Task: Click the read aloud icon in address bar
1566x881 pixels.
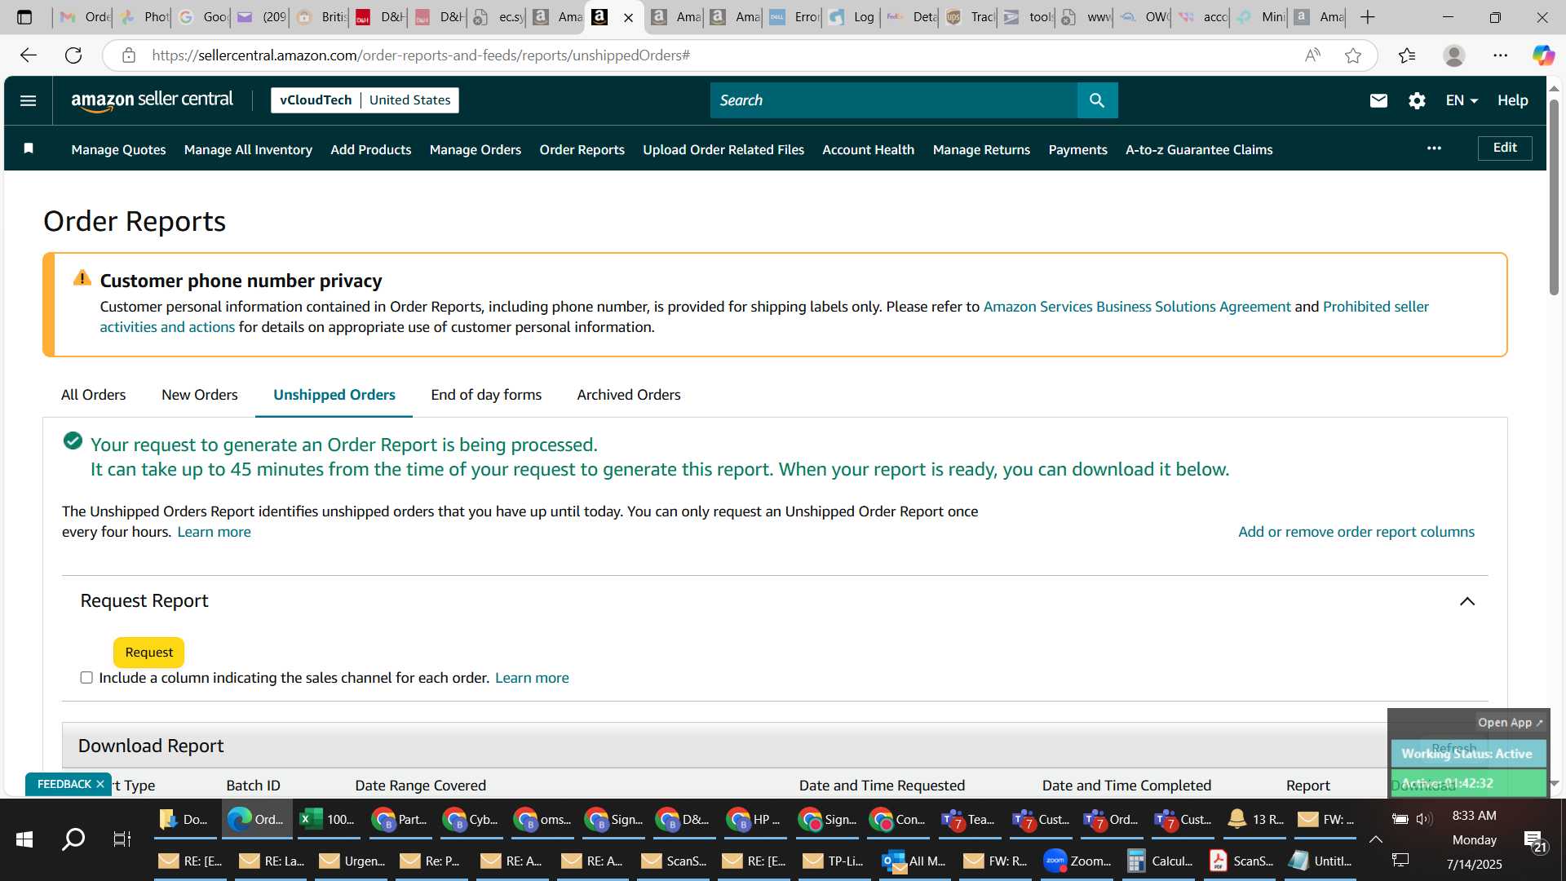Action: coord(1312,55)
